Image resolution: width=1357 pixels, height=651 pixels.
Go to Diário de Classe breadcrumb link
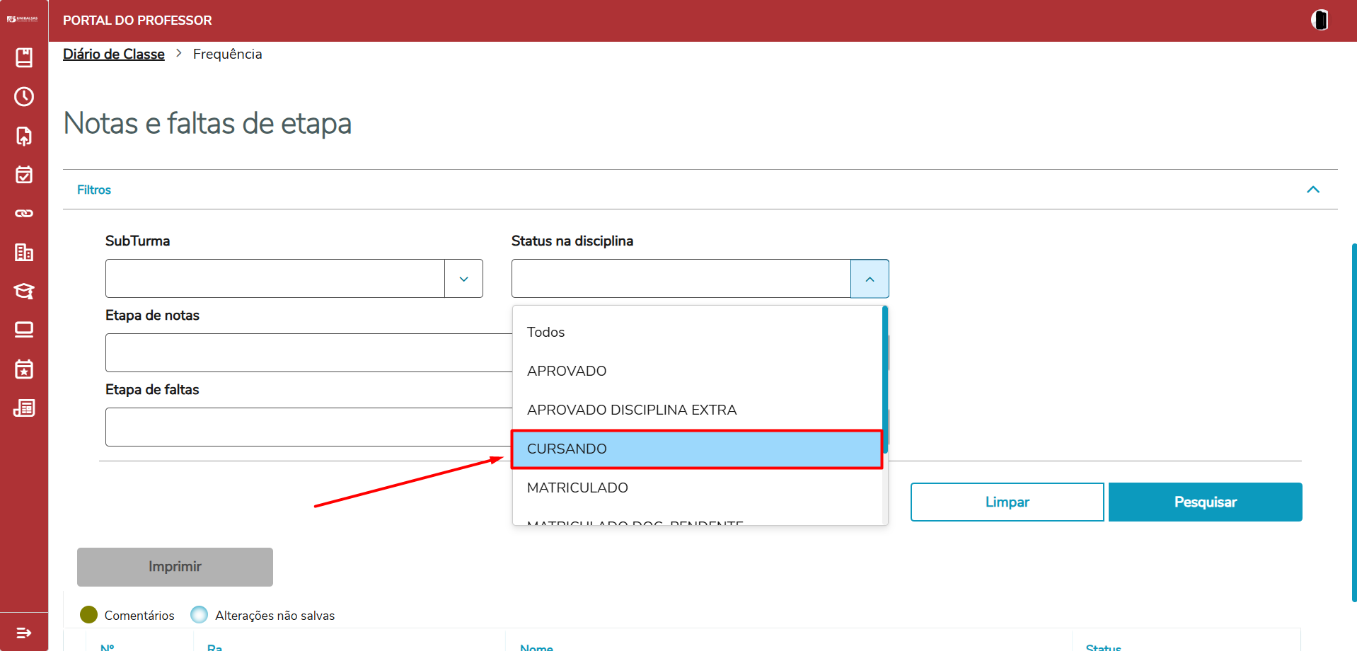click(x=114, y=54)
